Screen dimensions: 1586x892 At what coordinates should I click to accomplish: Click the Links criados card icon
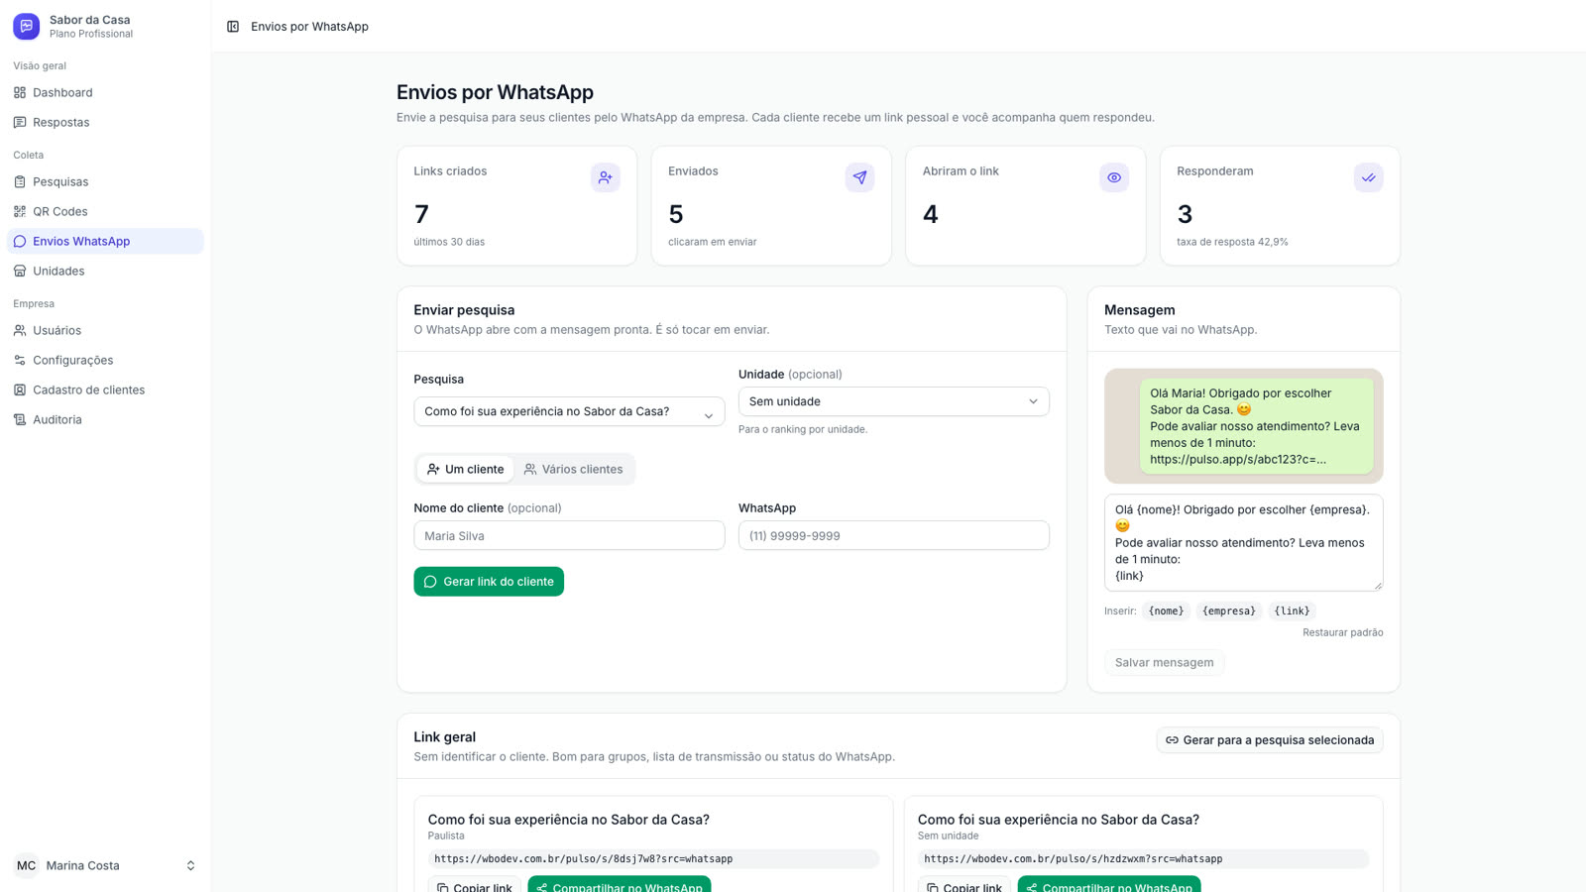tap(605, 177)
